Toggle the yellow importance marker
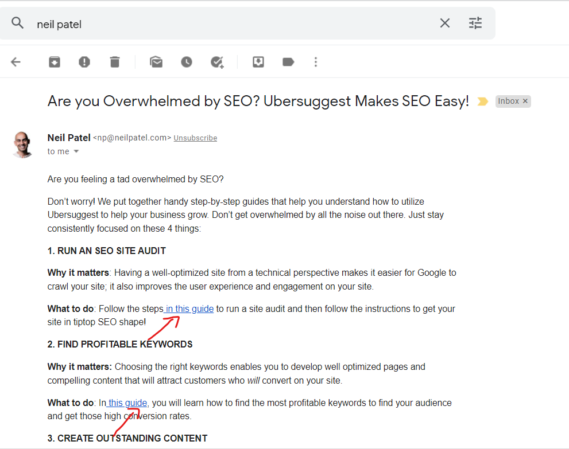Screen dimensions: 569x449 coord(483,101)
